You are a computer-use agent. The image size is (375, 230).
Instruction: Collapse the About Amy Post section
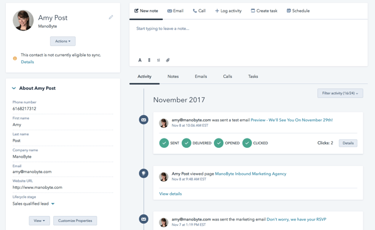point(14,88)
